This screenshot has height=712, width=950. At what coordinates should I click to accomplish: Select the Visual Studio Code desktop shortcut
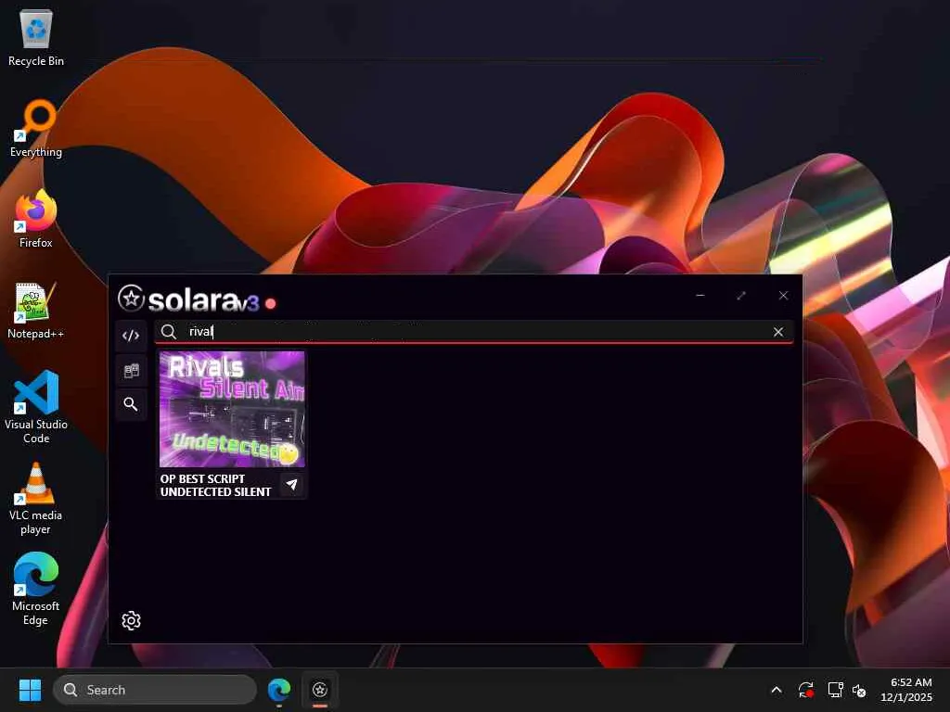coord(36,407)
